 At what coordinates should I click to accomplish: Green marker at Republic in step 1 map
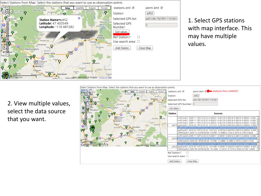64,14
